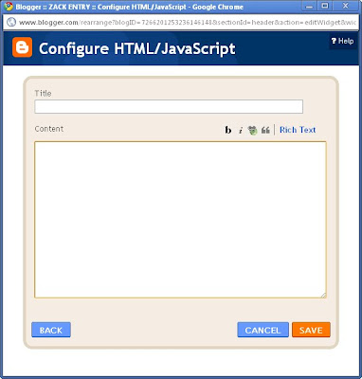Select the blogger.com address bar URL

pyautogui.click(x=187, y=23)
